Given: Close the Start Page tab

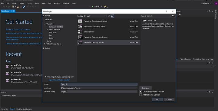Looking at the screenshot, I should [14, 11].
